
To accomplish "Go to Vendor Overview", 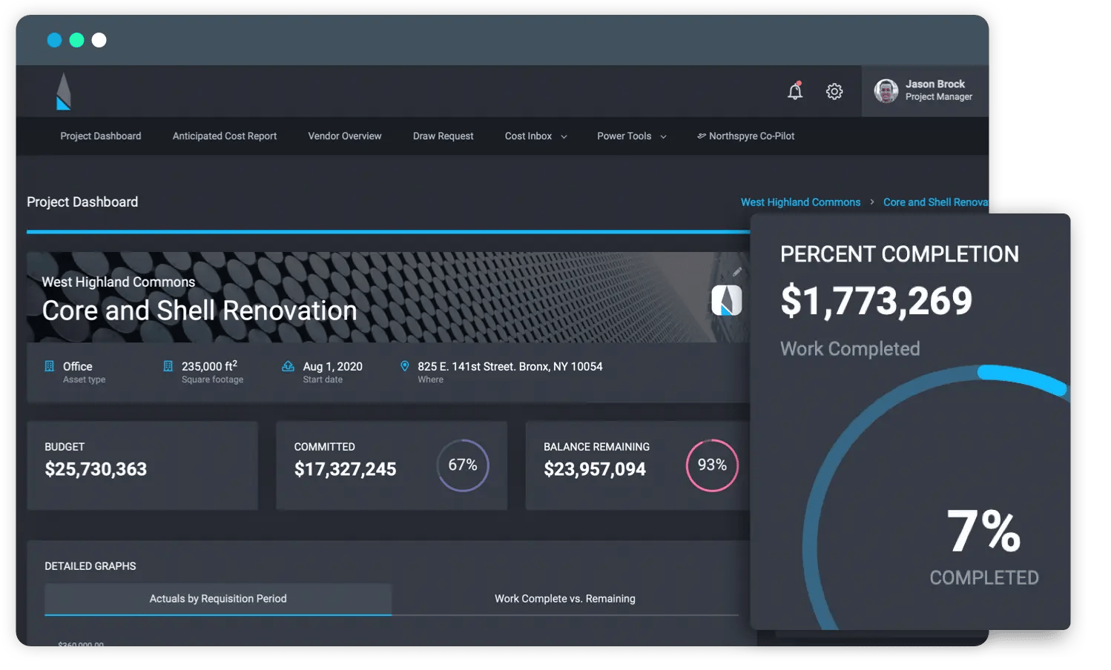I will point(345,136).
